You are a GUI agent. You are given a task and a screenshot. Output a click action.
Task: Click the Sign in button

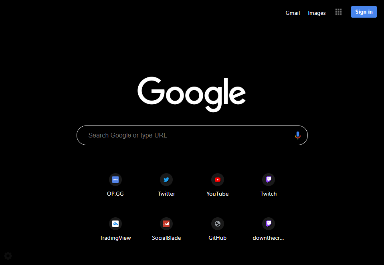point(364,12)
